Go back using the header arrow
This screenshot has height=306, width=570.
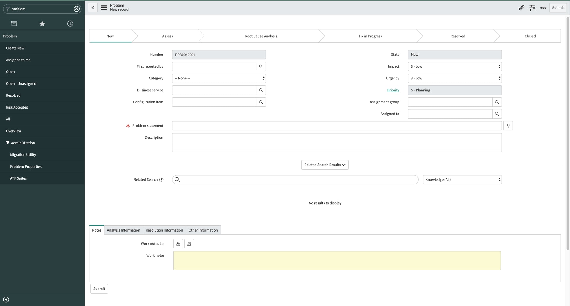pos(93,8)
